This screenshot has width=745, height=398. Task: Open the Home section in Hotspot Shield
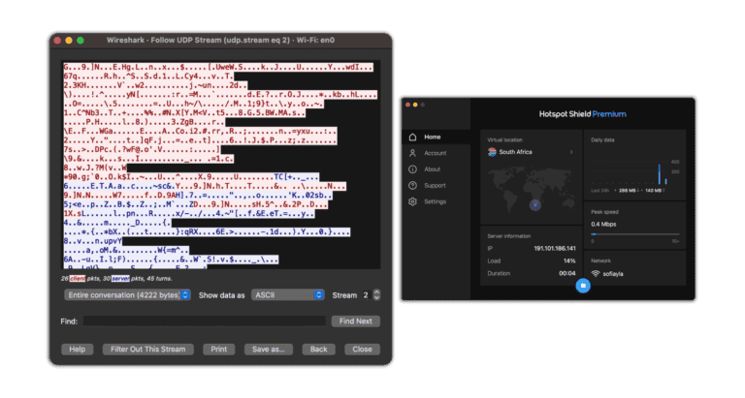[x=437, y=138]
